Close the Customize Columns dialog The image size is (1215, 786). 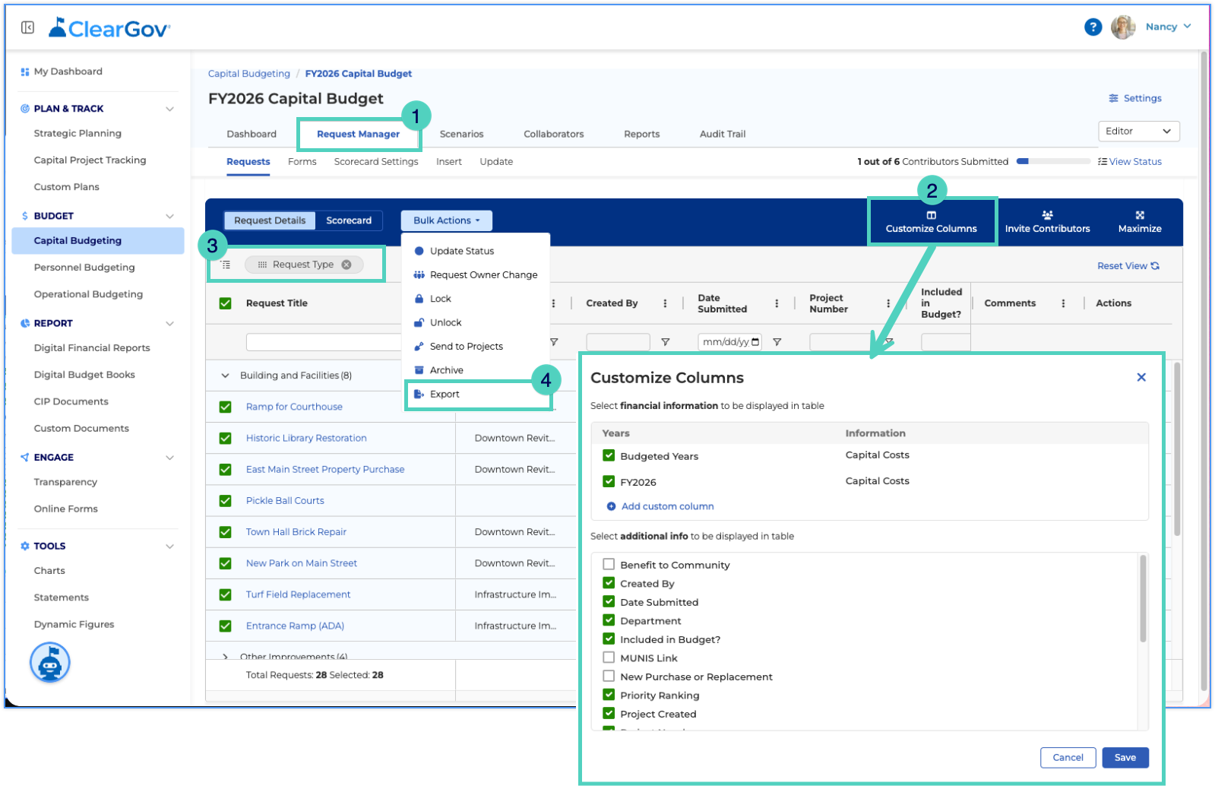(x=1141, y=377)
